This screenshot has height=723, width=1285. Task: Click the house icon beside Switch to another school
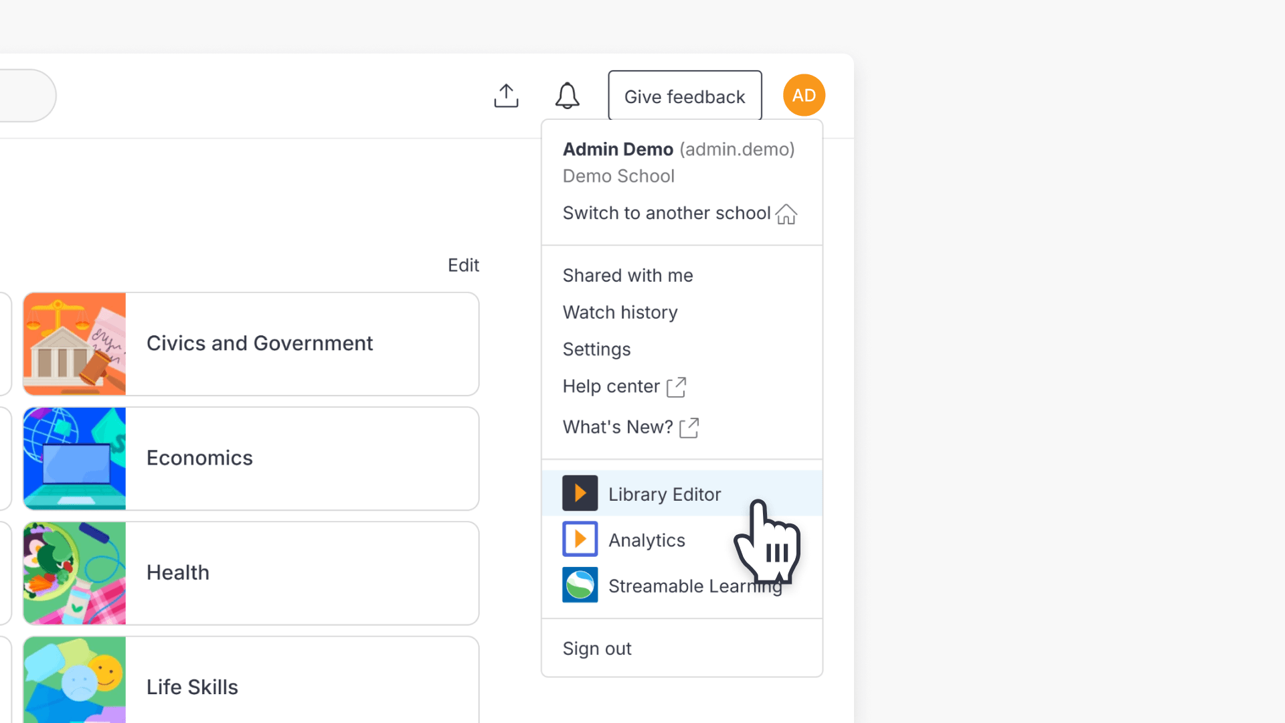[x=787, y=214]
